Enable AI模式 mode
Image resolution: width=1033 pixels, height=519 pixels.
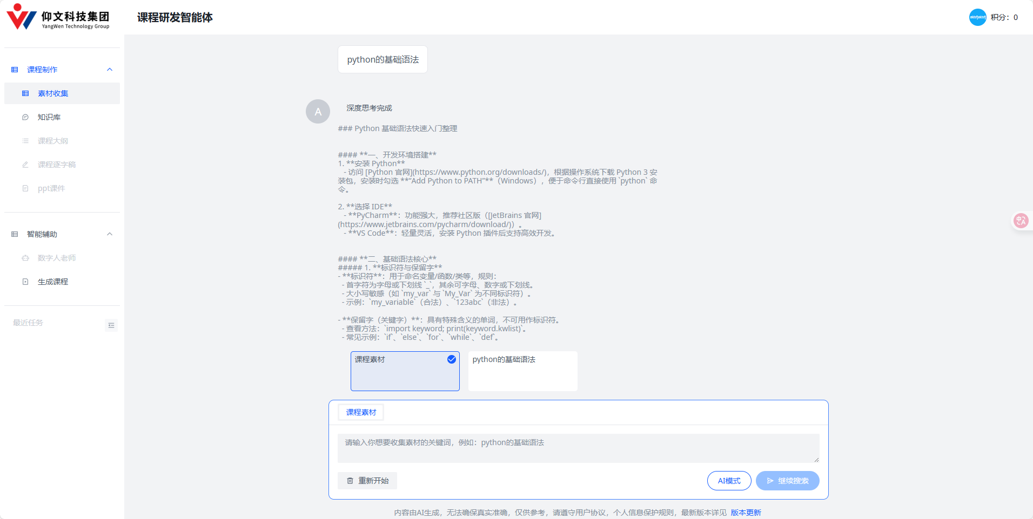coord(729,480)
